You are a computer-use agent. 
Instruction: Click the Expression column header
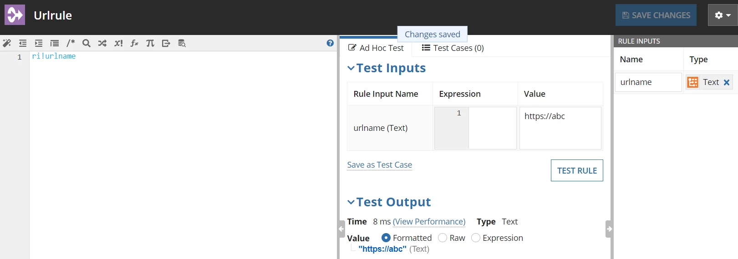click(x=460, y=94)
